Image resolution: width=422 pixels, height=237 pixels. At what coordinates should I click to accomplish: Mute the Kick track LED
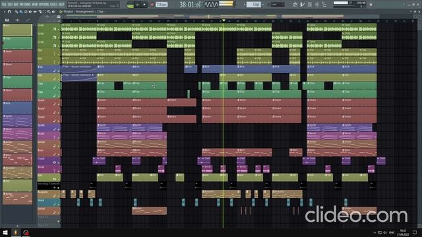[59, 71]
